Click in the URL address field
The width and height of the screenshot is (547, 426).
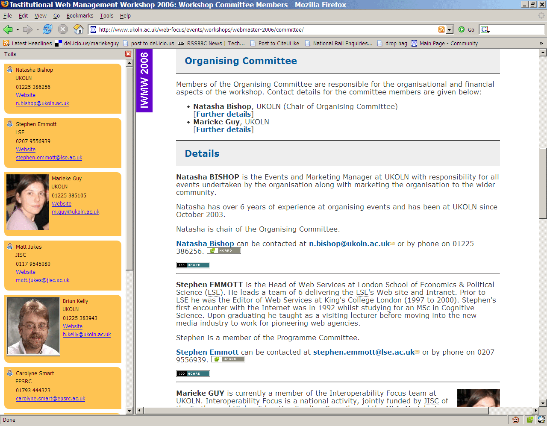click(x=267, y=29)
